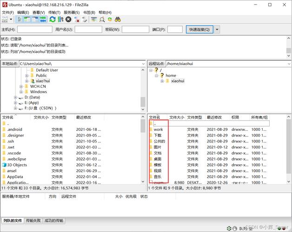The image size is (292, 232).
Task: Click the magnifier toolbar icon
Action: (x=102, y=19)
